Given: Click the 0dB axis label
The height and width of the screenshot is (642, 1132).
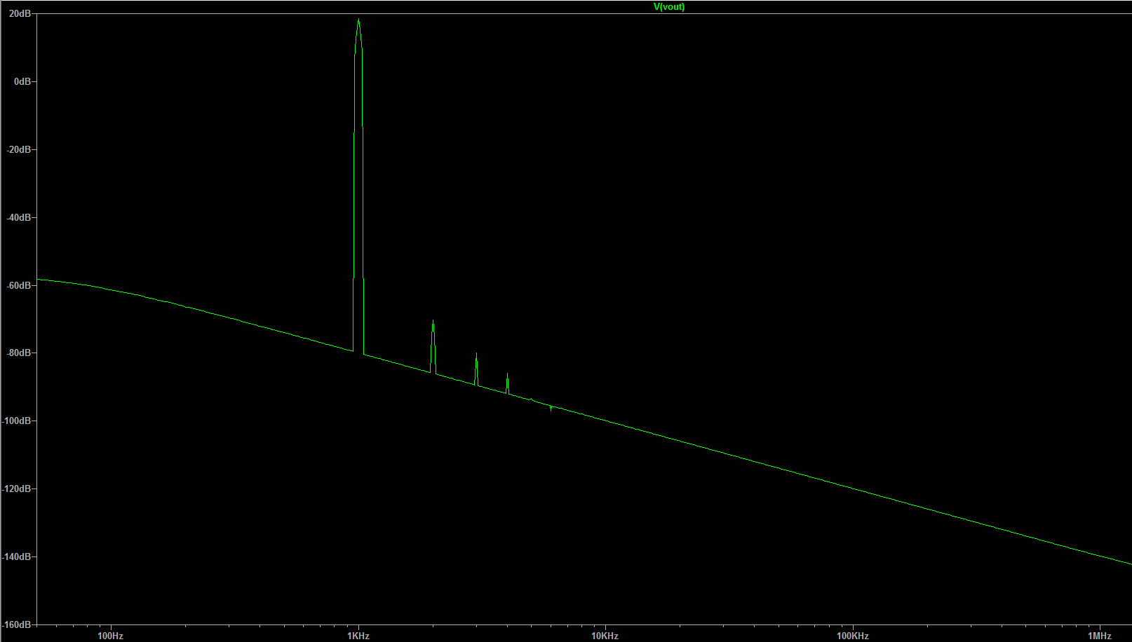Looking at the screenshot, I should [x=22, y=82].
